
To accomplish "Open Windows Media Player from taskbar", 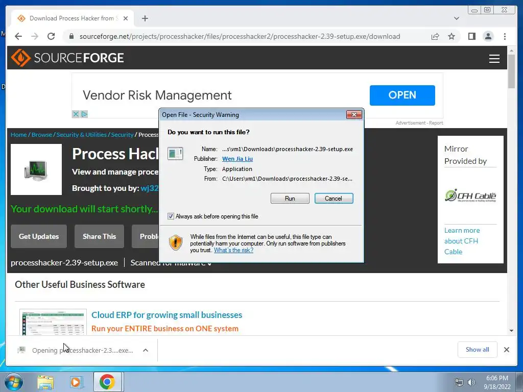I will (76, 382).
